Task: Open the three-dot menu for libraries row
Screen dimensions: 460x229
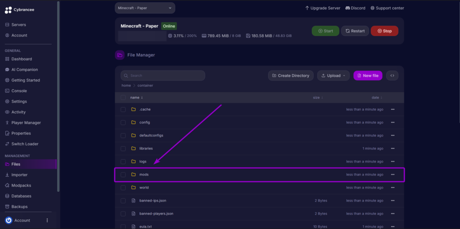Action: tap(393, 148)
